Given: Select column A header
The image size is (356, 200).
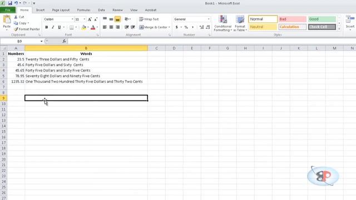Looking at the screenshot, I should point(16,48).
